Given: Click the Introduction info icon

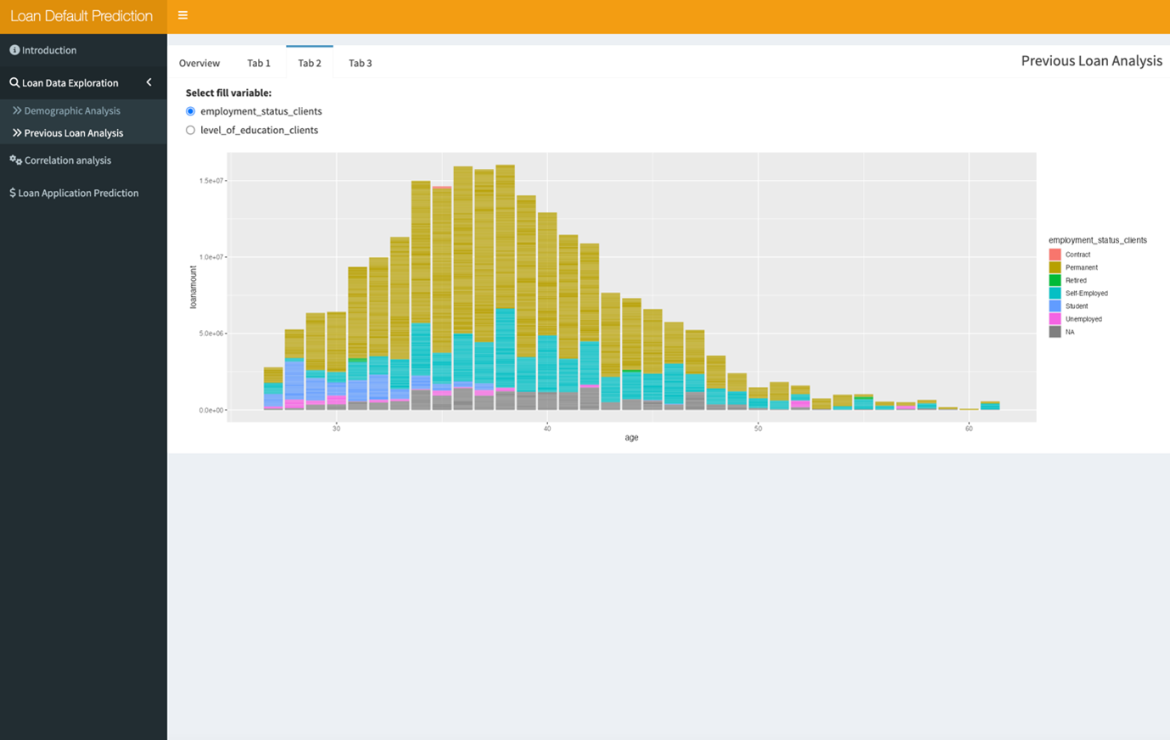Looking at the screenshot, I should [x=14, y=50].
